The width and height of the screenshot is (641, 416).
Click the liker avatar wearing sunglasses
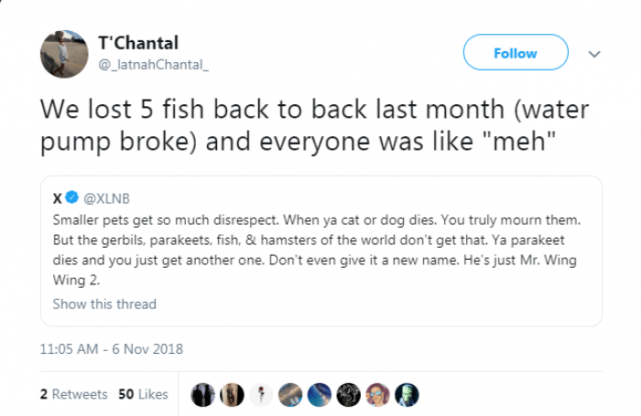[377, 394]
